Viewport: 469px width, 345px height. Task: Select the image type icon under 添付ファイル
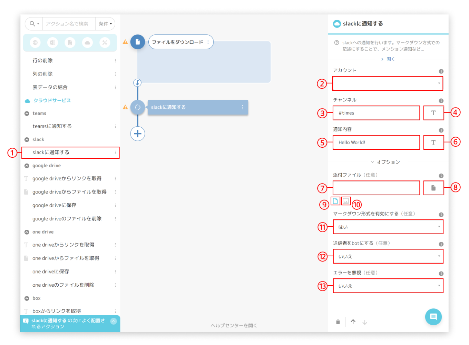tap(346, 201)
